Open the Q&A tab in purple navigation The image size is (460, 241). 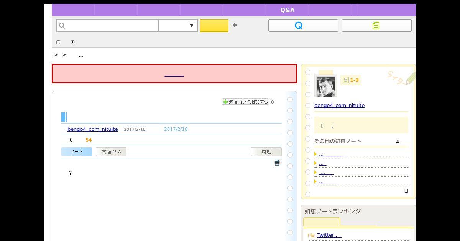287,10
